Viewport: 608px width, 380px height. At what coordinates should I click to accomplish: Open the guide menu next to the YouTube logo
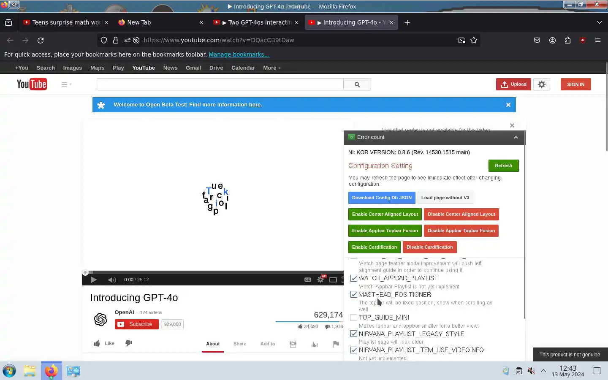(x=66, y=84)
